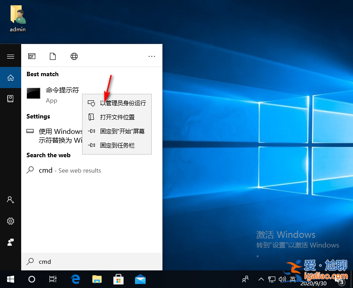This screenshot has width=353, height=288.
Task: Select 以管理员身份运行 from the context menu
Action: pyautogui.click(x=117, y=103)
